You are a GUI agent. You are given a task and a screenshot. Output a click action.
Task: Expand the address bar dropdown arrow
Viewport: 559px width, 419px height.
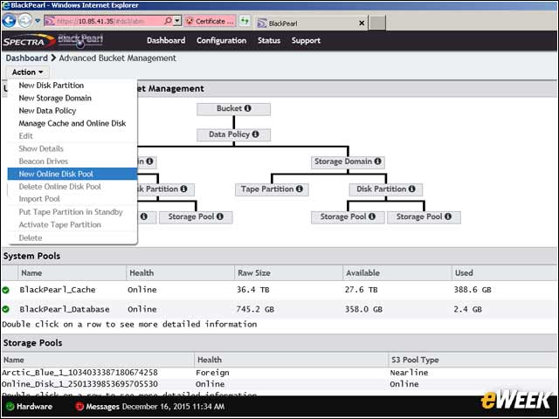click(177, 21)
